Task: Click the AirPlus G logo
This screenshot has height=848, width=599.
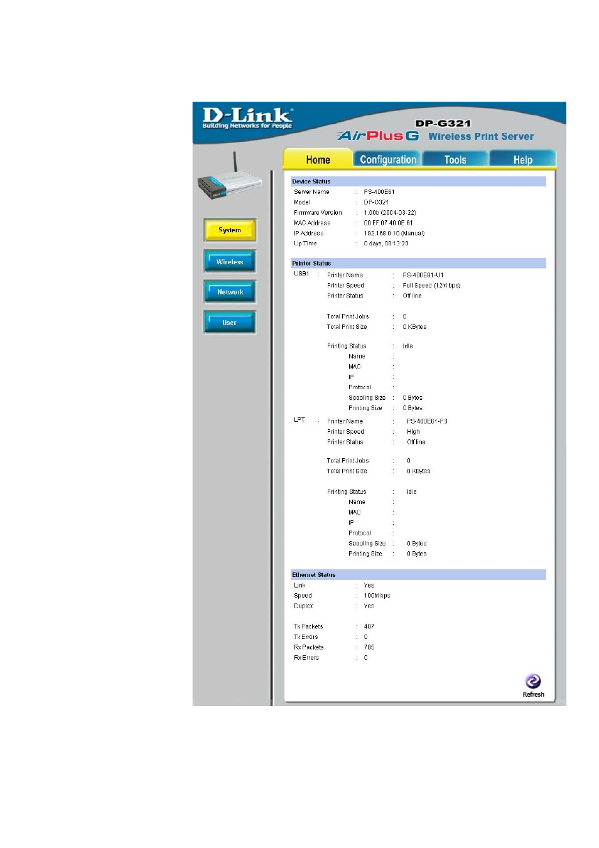Action: point(378,136)
